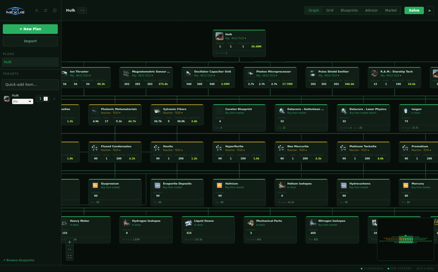This screenshot has width=438, height=272.
Task: Select the Hulk plan in the sidebar
Action: point(30,62)
